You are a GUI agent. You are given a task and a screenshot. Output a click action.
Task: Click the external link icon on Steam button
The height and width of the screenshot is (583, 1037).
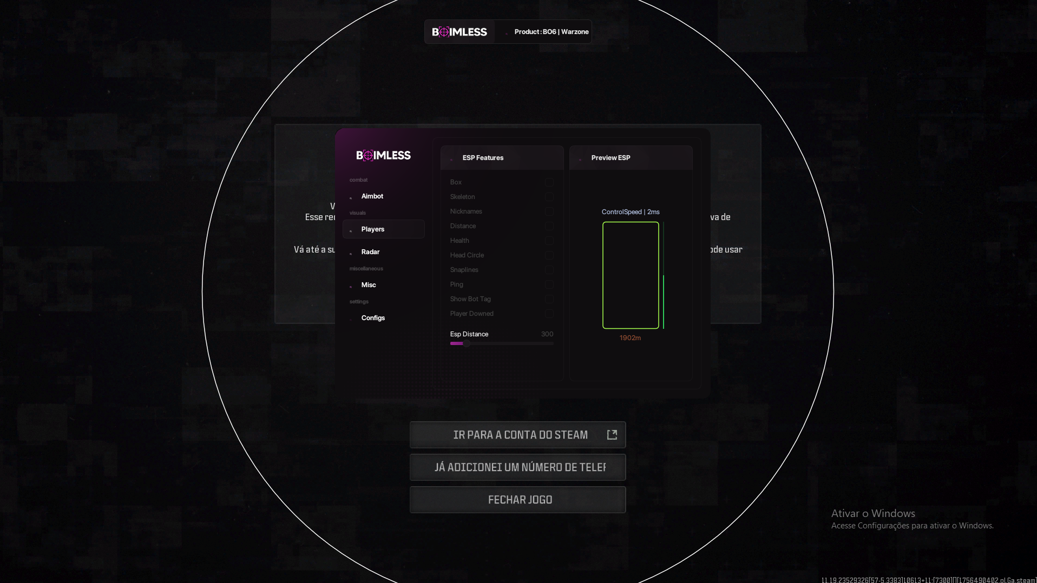(612, 435)
